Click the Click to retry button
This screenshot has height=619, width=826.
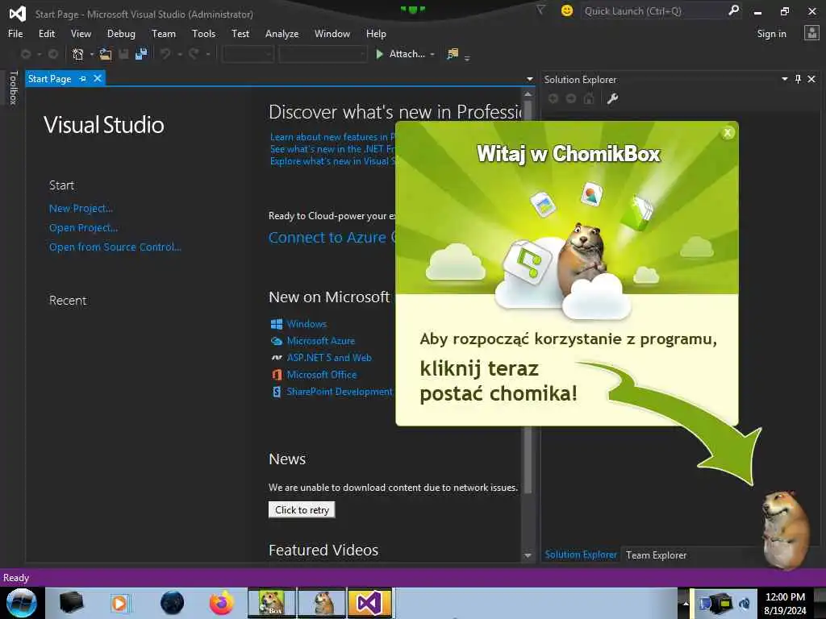(x=302, y=509)
